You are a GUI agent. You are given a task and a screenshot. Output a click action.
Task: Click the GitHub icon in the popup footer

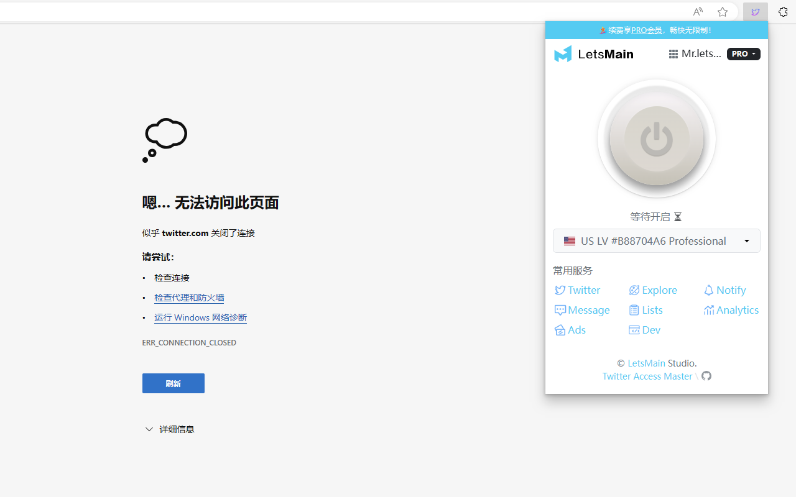pos(706,376)
